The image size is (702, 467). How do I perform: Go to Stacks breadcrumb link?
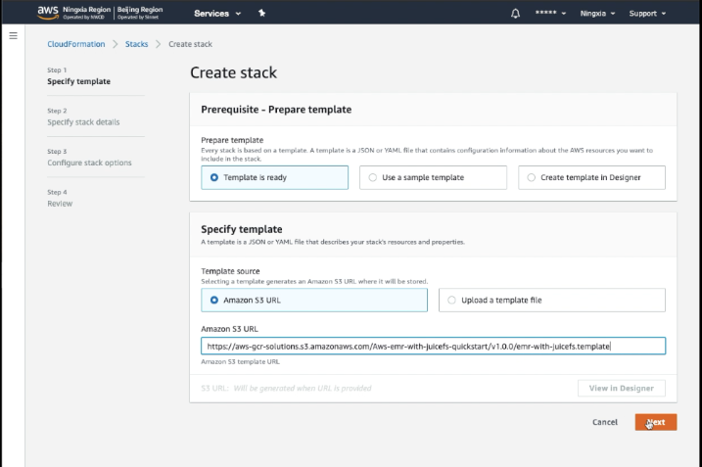click(136, 44)
